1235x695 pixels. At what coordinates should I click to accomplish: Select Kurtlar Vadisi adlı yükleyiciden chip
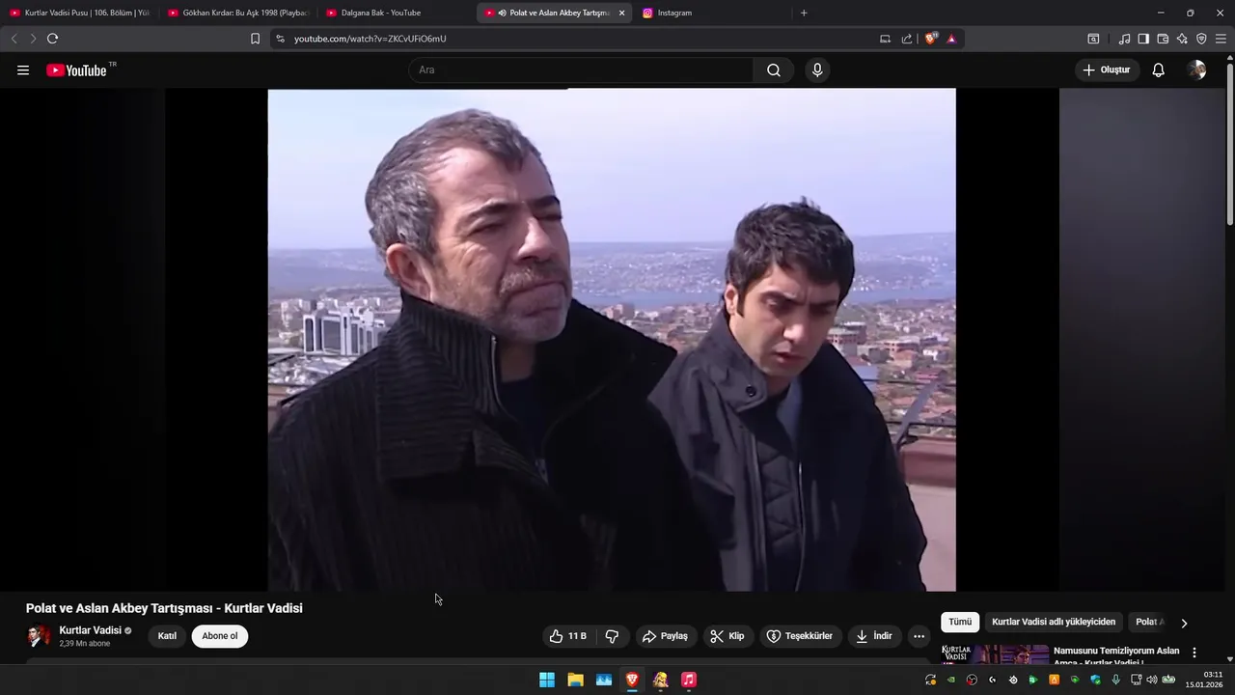[1054, 623]
